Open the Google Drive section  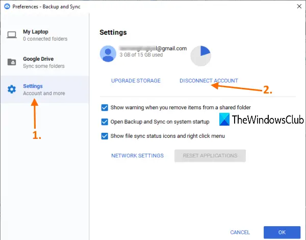point(45,62)
